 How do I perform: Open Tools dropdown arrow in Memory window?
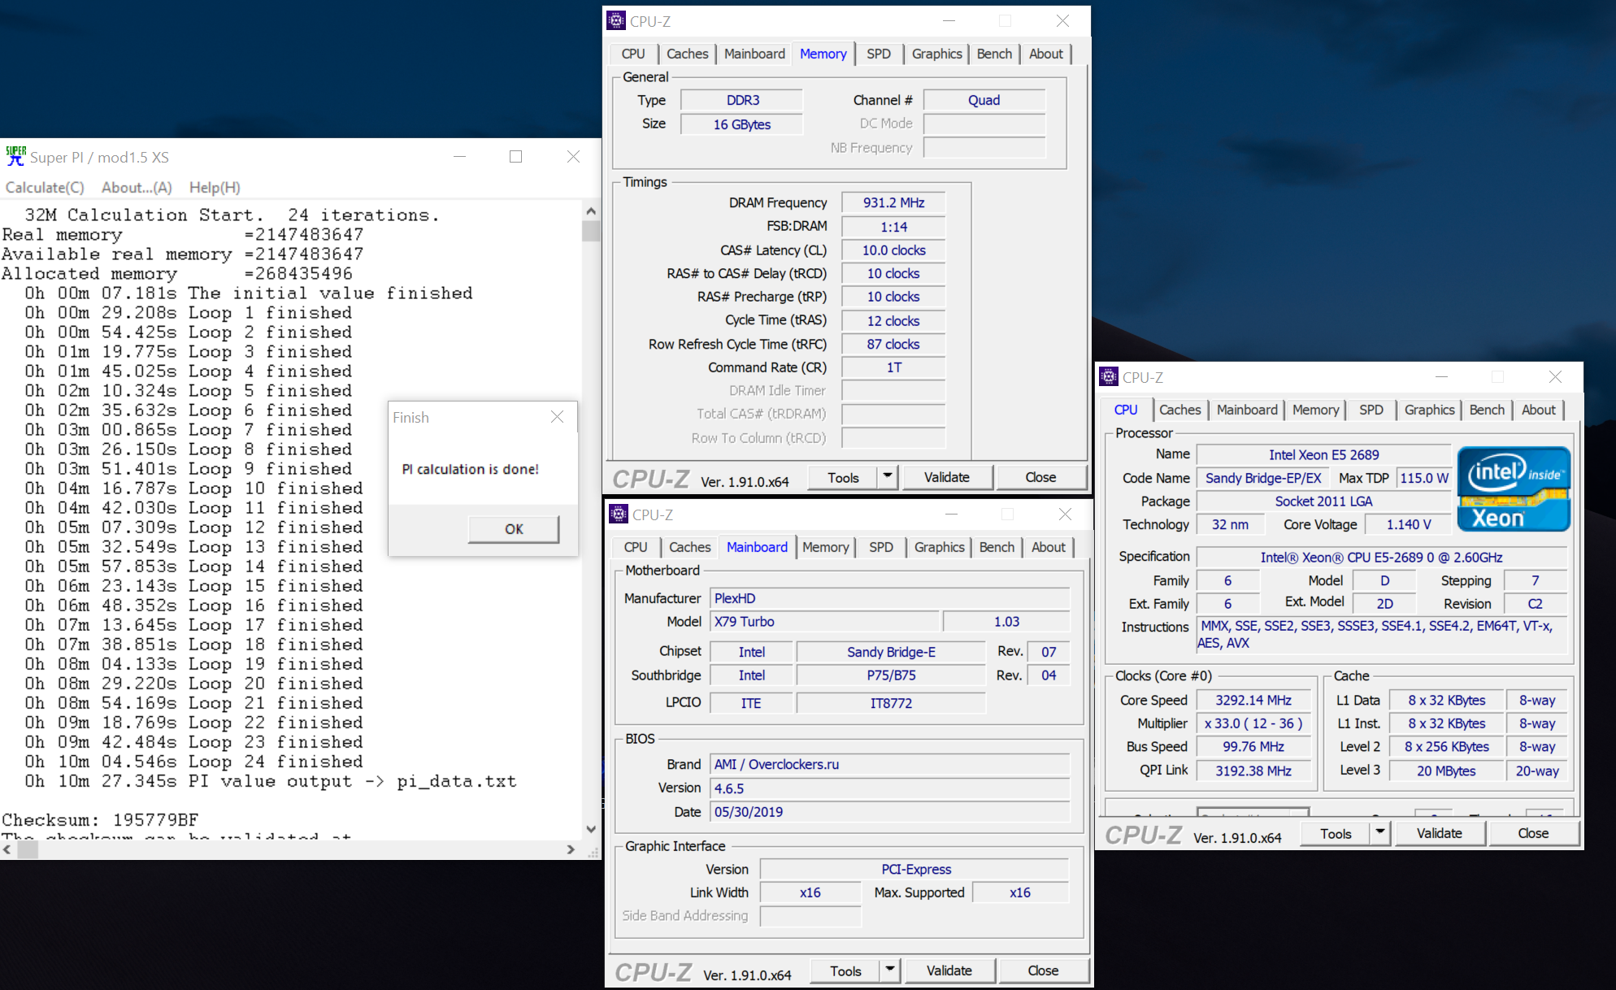click(x=888, y=476)
